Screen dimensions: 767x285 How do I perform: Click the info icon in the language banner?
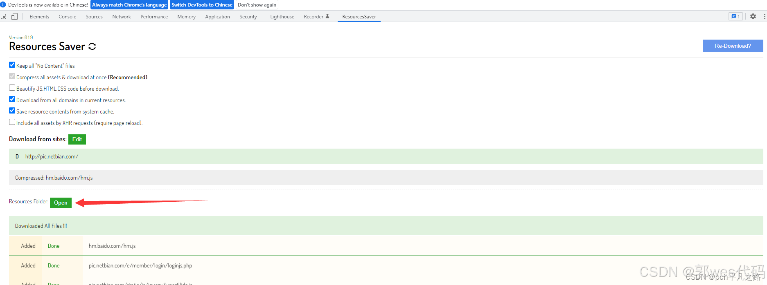click(x=3, y=5)
